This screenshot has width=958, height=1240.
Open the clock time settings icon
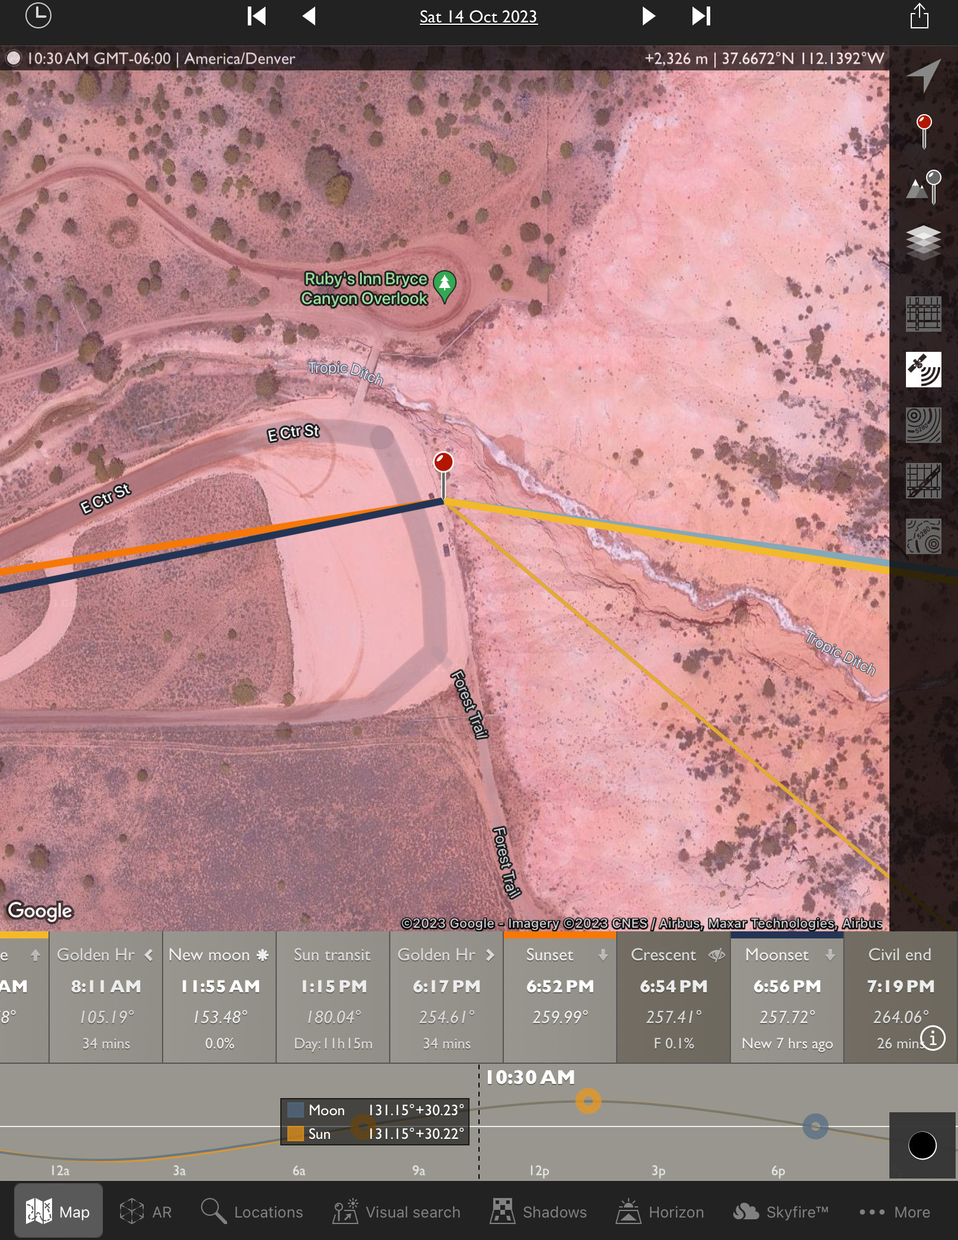(38, 16)
